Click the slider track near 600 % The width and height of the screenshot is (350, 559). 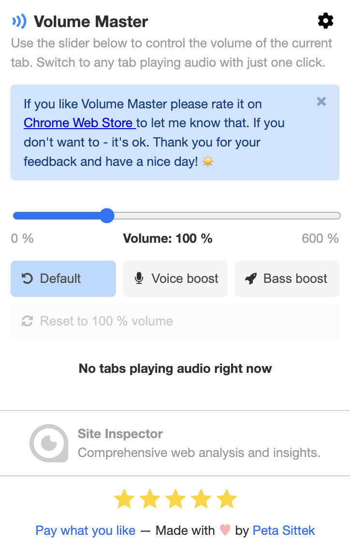click(333, 216)
